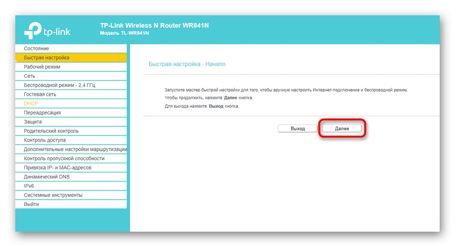Click the Модель TL-WR841N text
Screen dimensions: 455x247
pyautogui.click(x=125, y=33)
